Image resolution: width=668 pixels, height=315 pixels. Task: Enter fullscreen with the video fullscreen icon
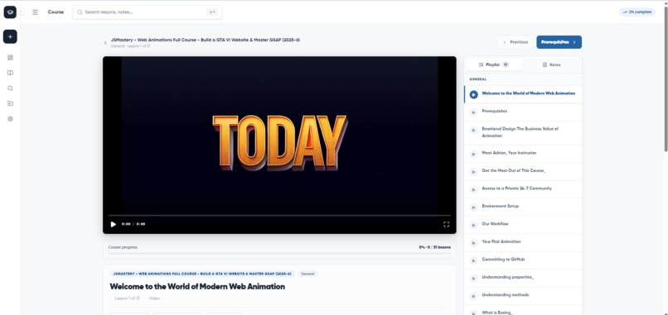pos(446,224)
